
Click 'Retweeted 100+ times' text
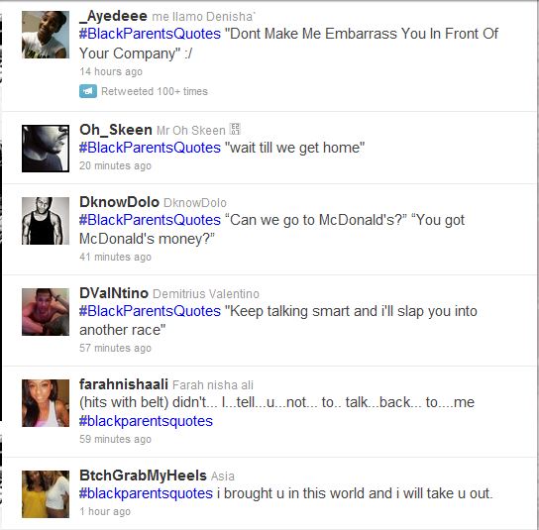(x=155, y=91)
